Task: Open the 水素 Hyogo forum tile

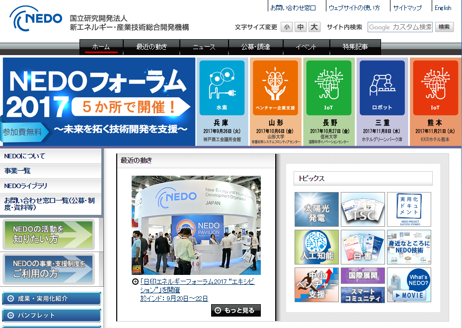Action: click(222, 102)
